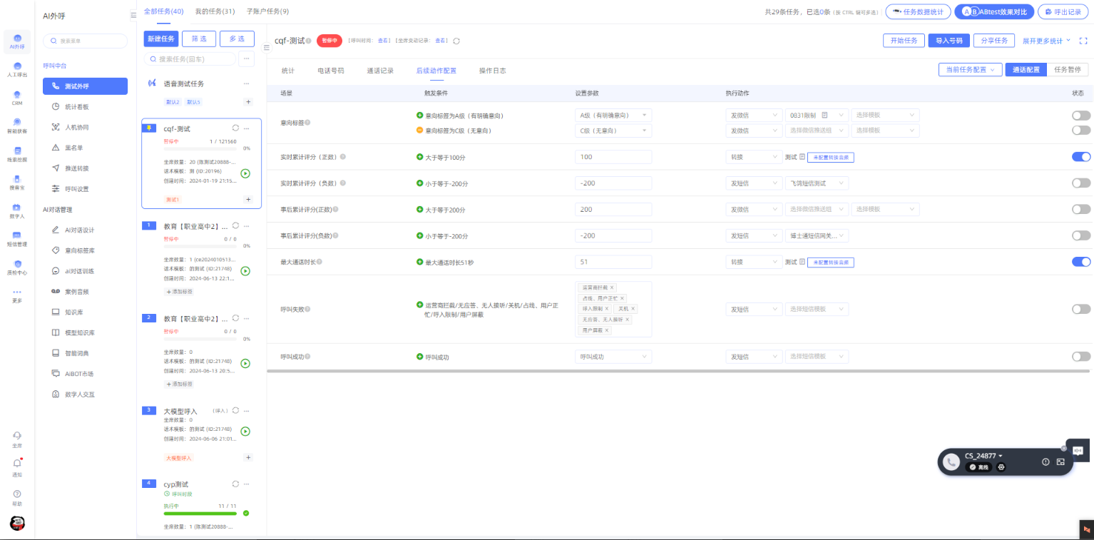Click the 通知 bell icon

pos(17,464)
